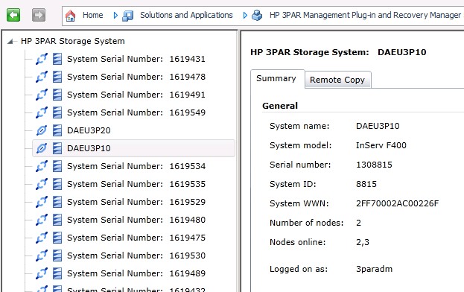464x292 pixels.
Task: Click storage array icon for serial 1619478
Action: point(57,77)
